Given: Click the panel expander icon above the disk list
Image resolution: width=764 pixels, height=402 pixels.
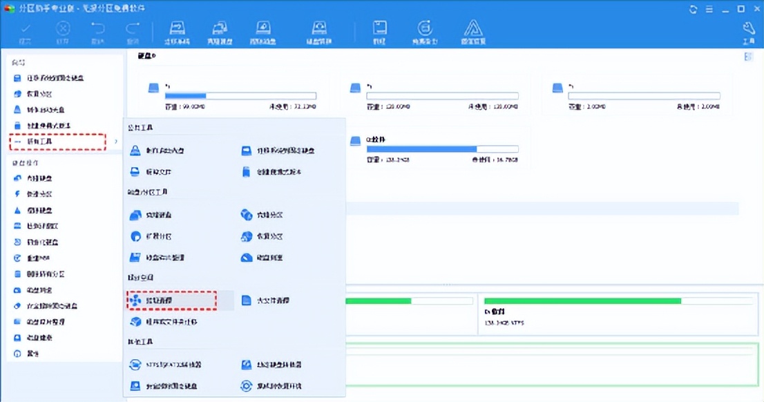Looking at the screenshot, I should [x=747, y=57].
